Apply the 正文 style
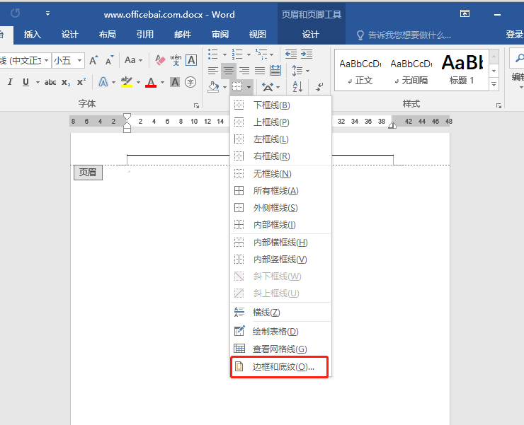 [360, 71]
